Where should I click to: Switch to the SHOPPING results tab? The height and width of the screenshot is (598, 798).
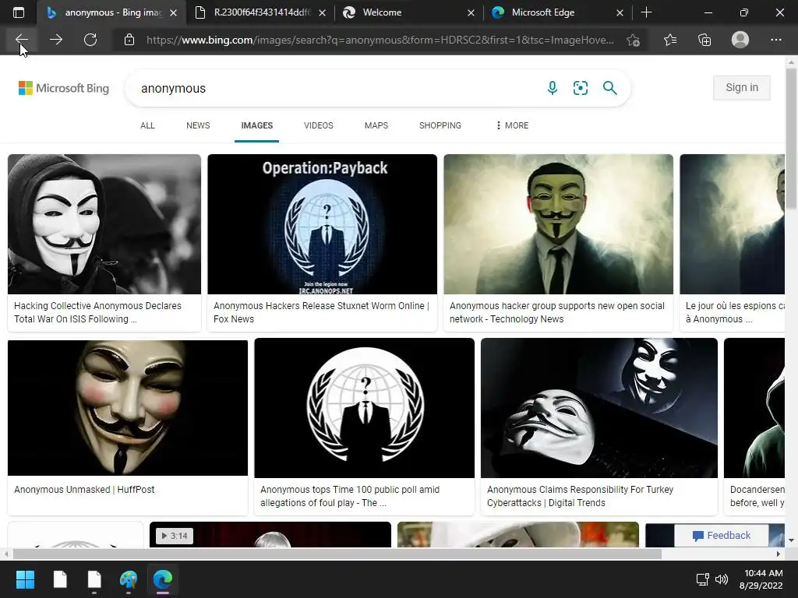pyautogui.click(x=440, y=125)
